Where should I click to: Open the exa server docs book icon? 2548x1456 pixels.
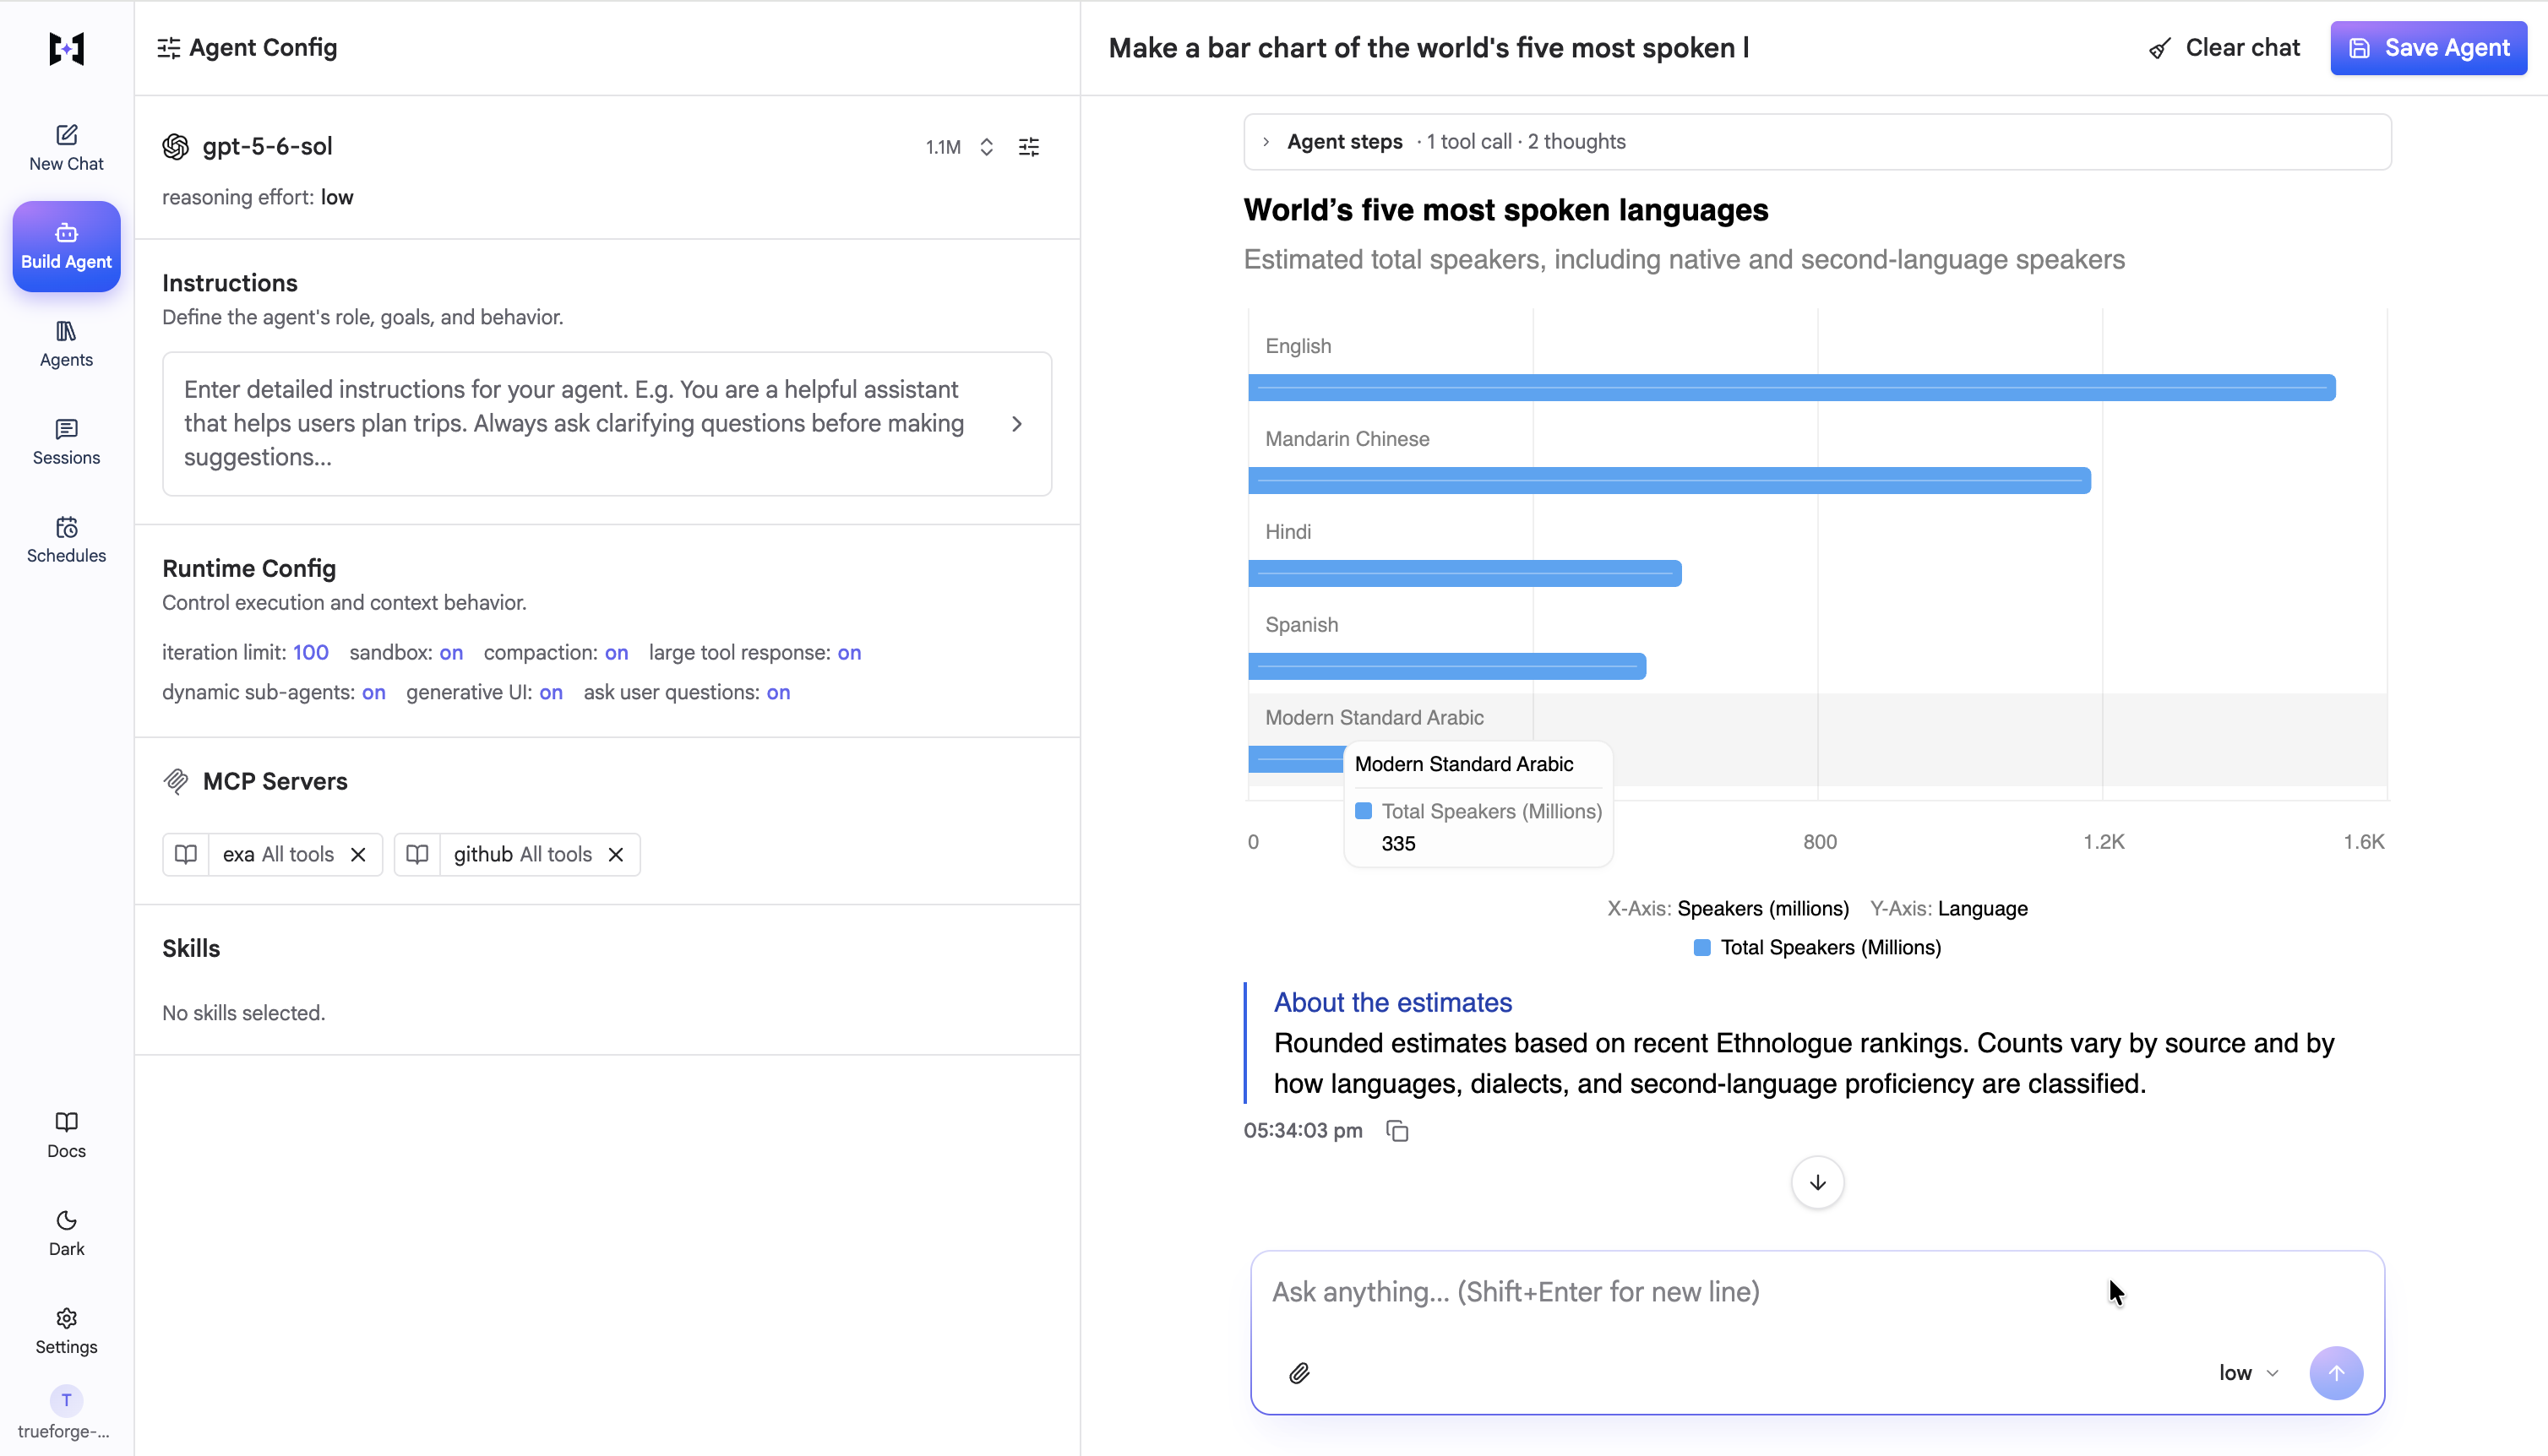tap(186, 854)
